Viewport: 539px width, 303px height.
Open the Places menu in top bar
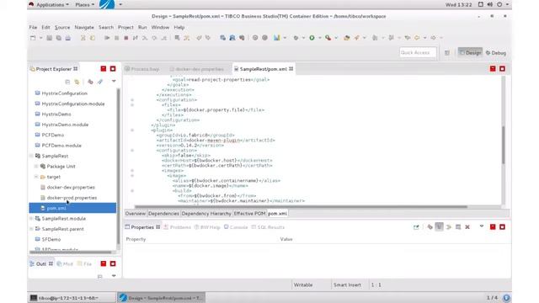click(x=84, y=5)
